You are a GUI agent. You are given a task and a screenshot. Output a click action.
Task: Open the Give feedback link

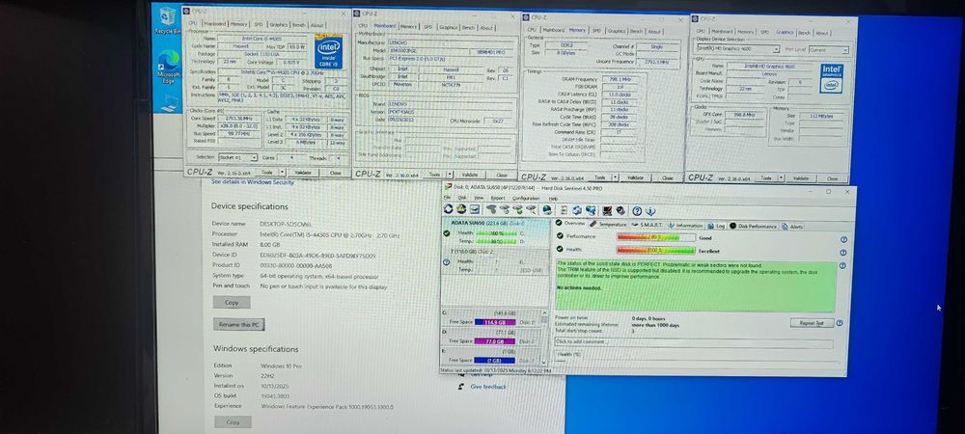pyautogui.click(x=488, y=387)
